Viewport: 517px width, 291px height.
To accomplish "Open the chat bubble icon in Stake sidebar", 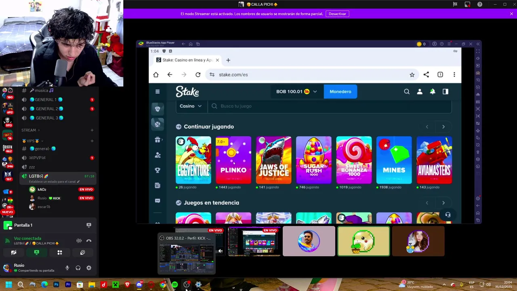I will click(x=158, y=200).
